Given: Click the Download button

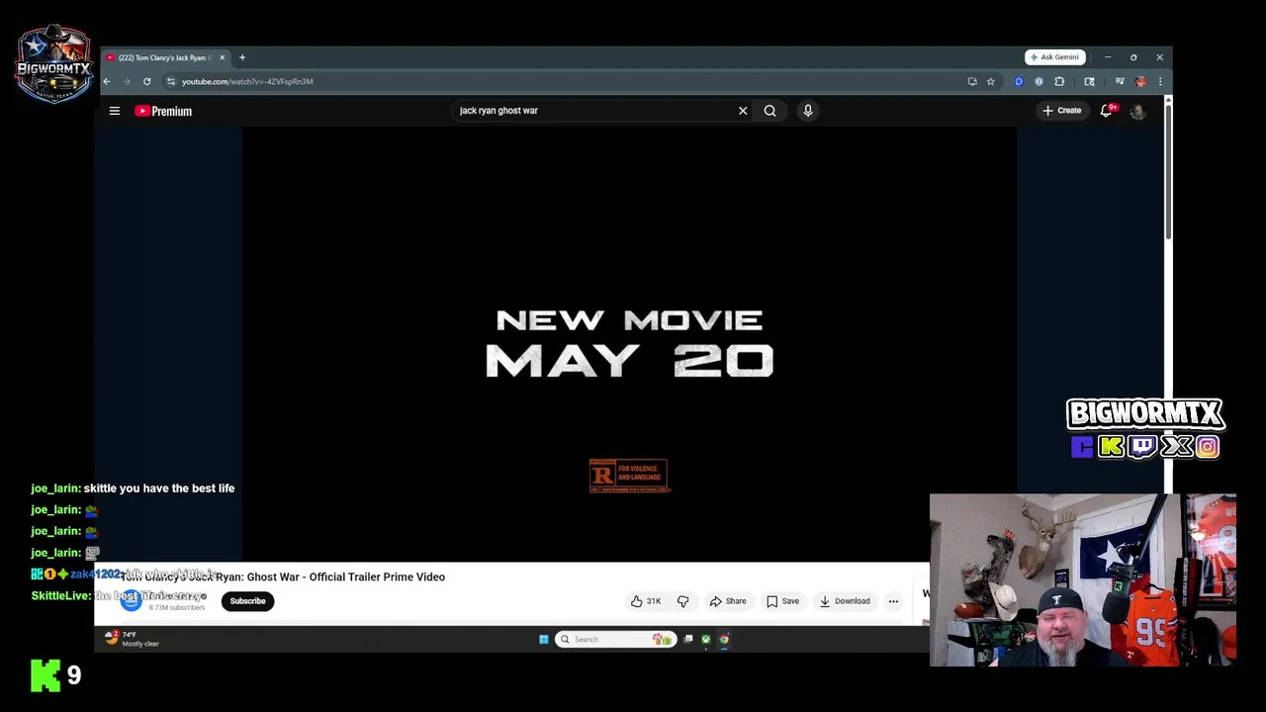Looking at the screenshot, I should coord(844,601).
